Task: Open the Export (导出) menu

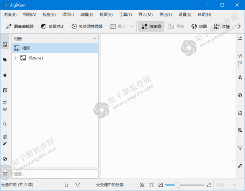Action: (x=165, y=15)
